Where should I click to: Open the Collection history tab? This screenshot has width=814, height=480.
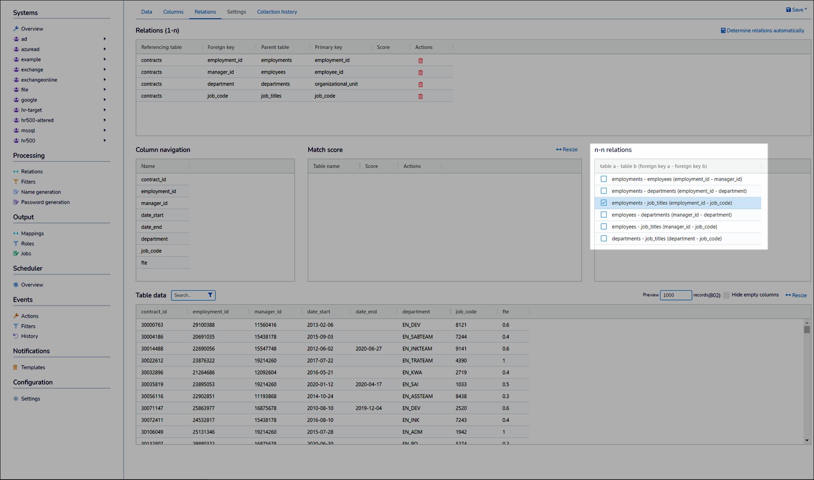pyautogui.click(x=277, y=12)
